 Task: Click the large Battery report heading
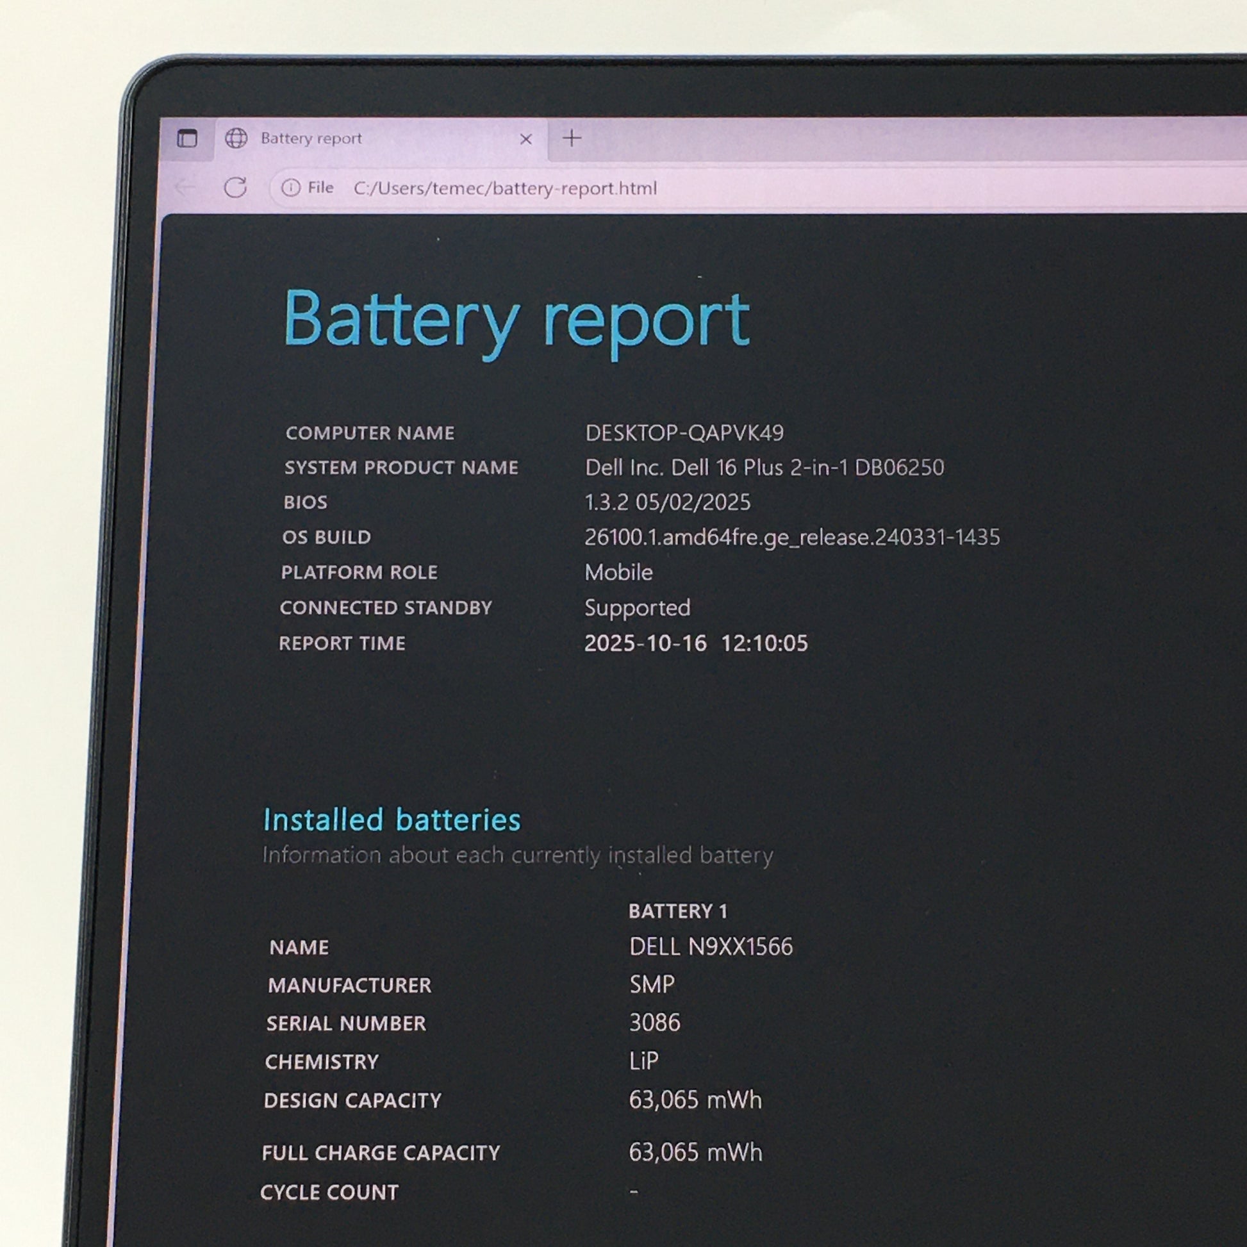click(x=516, y=319)
